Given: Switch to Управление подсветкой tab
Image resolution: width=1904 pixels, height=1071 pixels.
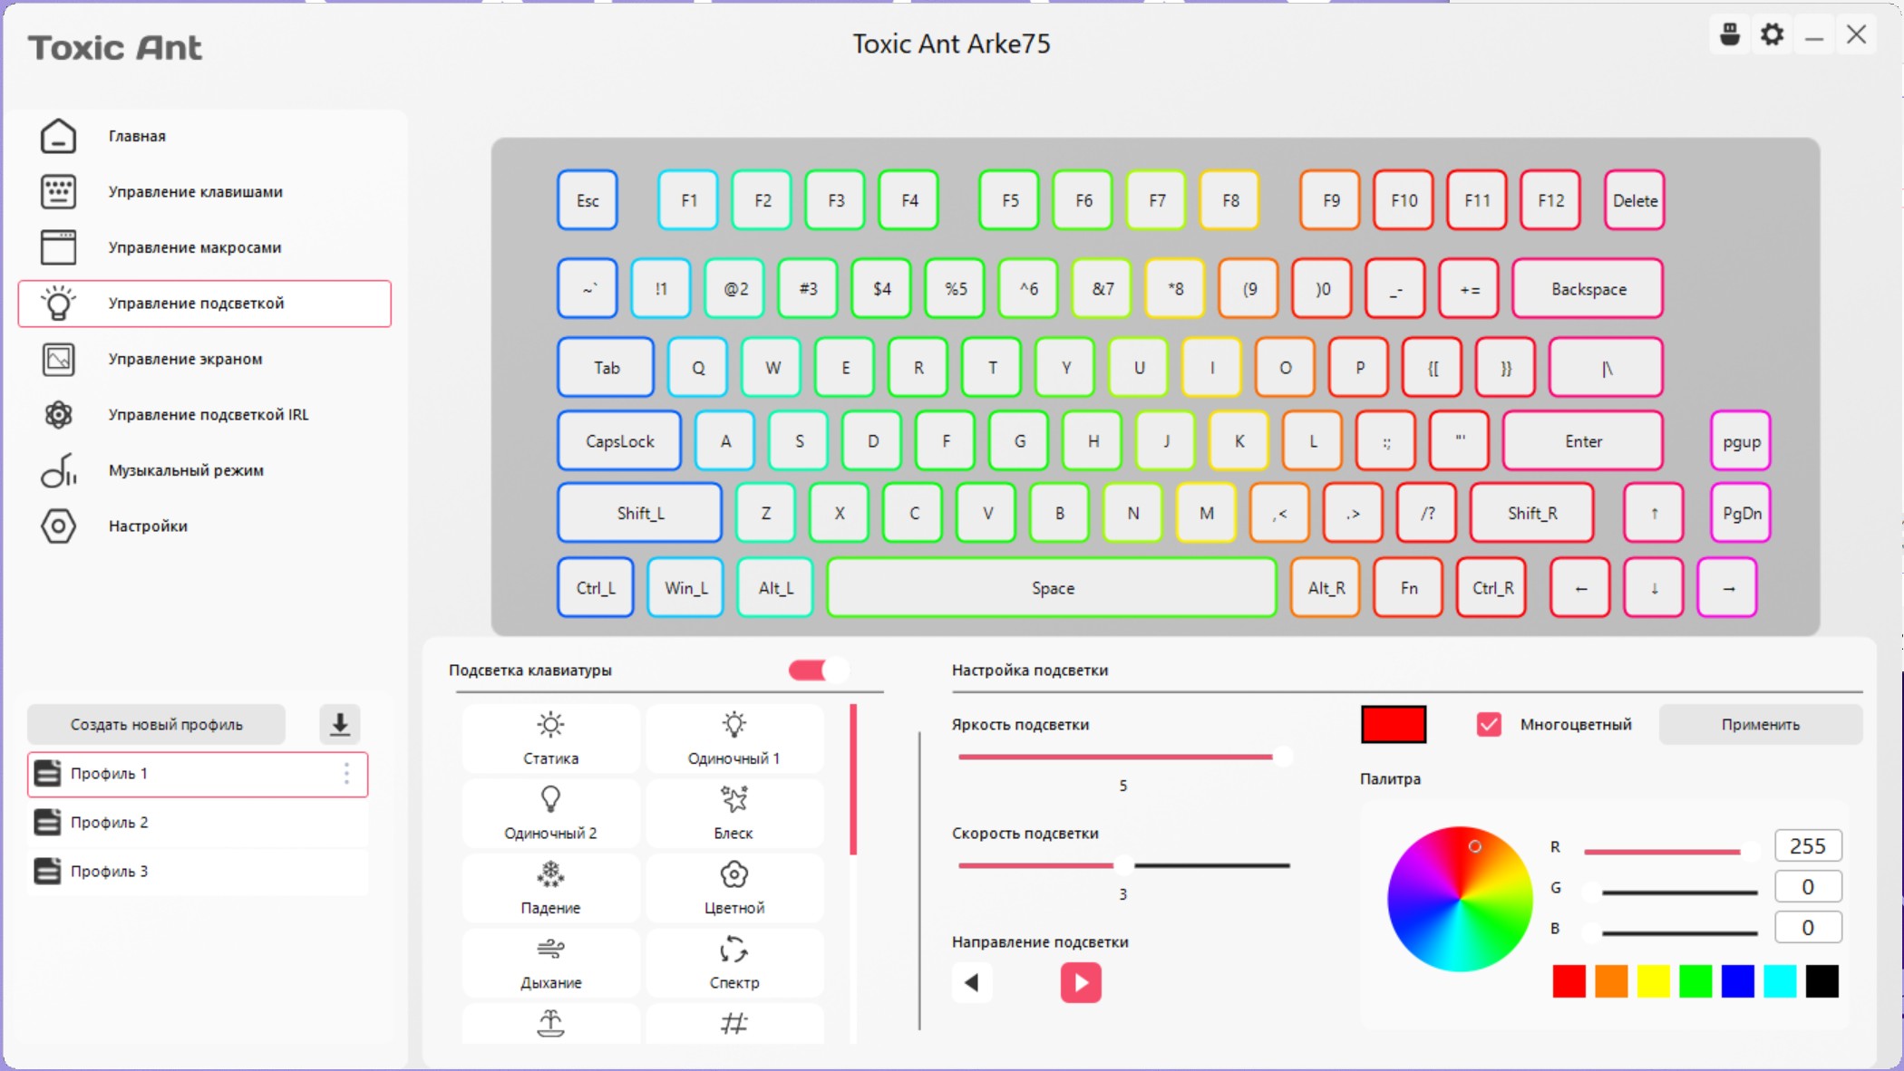Looking at the screenshot, I should (204, 304).
